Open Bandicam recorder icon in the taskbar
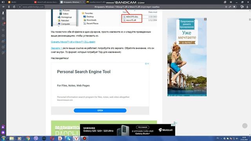 pyautogui.click(x=85, y=138)
